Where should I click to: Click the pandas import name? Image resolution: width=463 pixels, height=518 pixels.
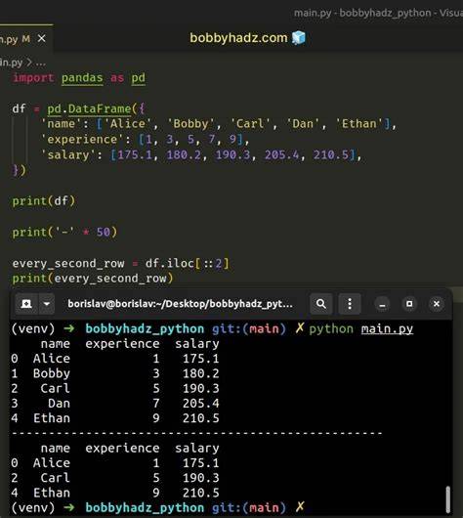(x=82, y=78)
